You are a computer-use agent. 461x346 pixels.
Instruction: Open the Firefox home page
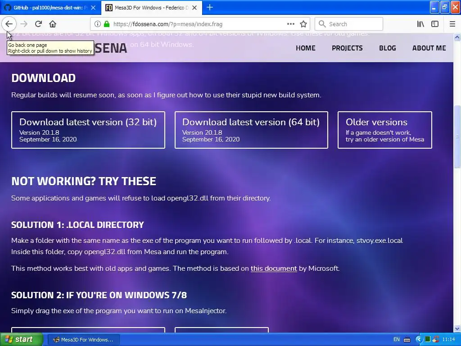[53, 24]
